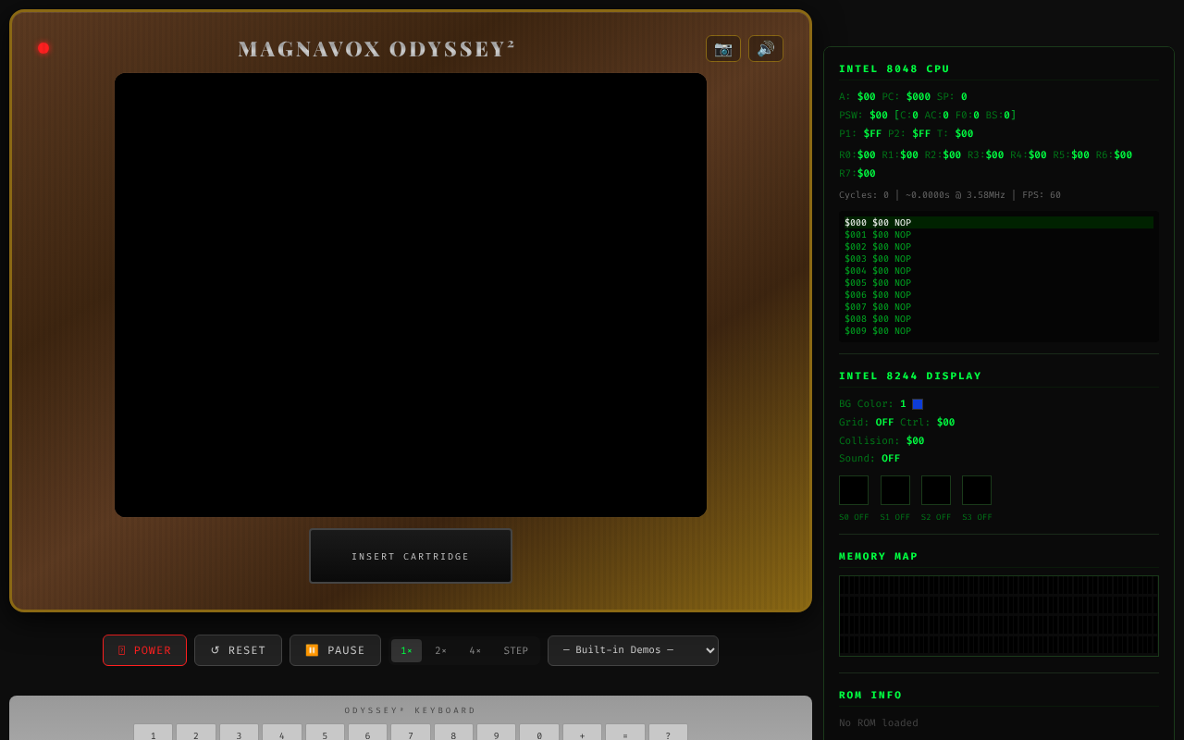The height and width of the screenshot is (740, 1184).
Task: Mute sound with the speaker icon
Action: click(x=765, y=49)
